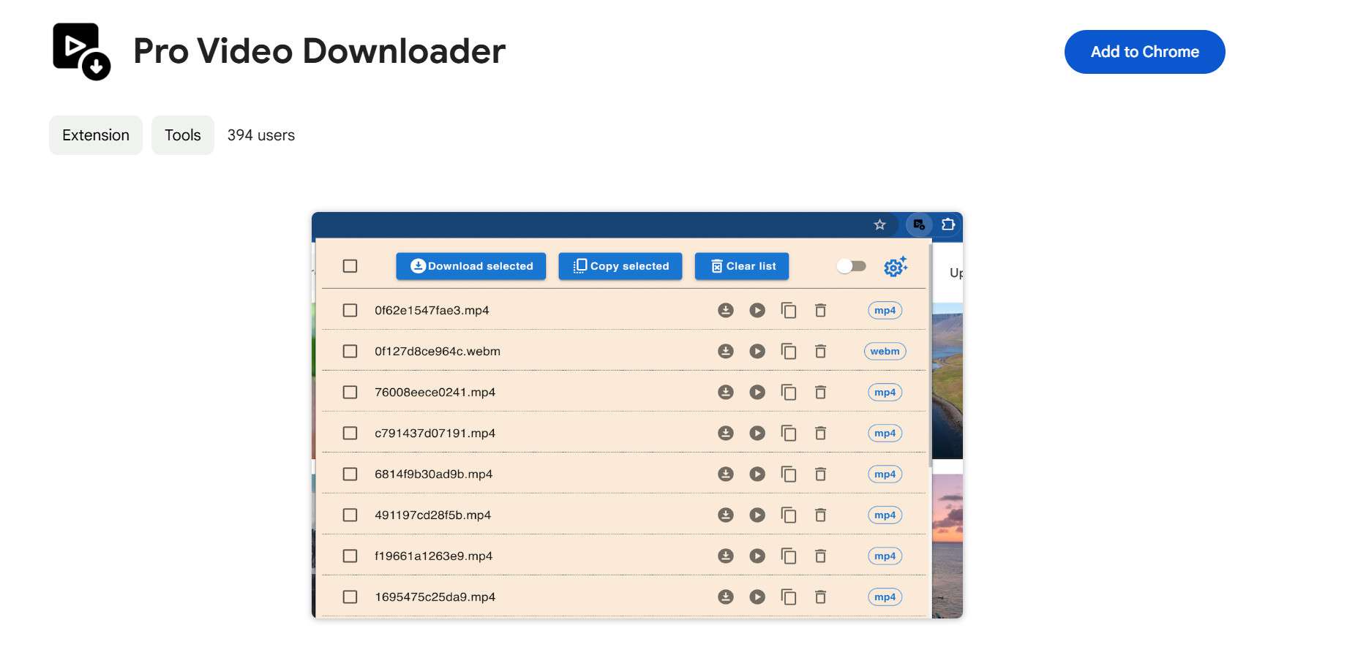Click the webm format badge
Screen dimensions: 1347x666
click(x=885, y=351)
